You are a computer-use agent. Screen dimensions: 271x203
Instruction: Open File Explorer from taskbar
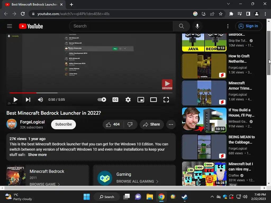[x=150, y=197]
